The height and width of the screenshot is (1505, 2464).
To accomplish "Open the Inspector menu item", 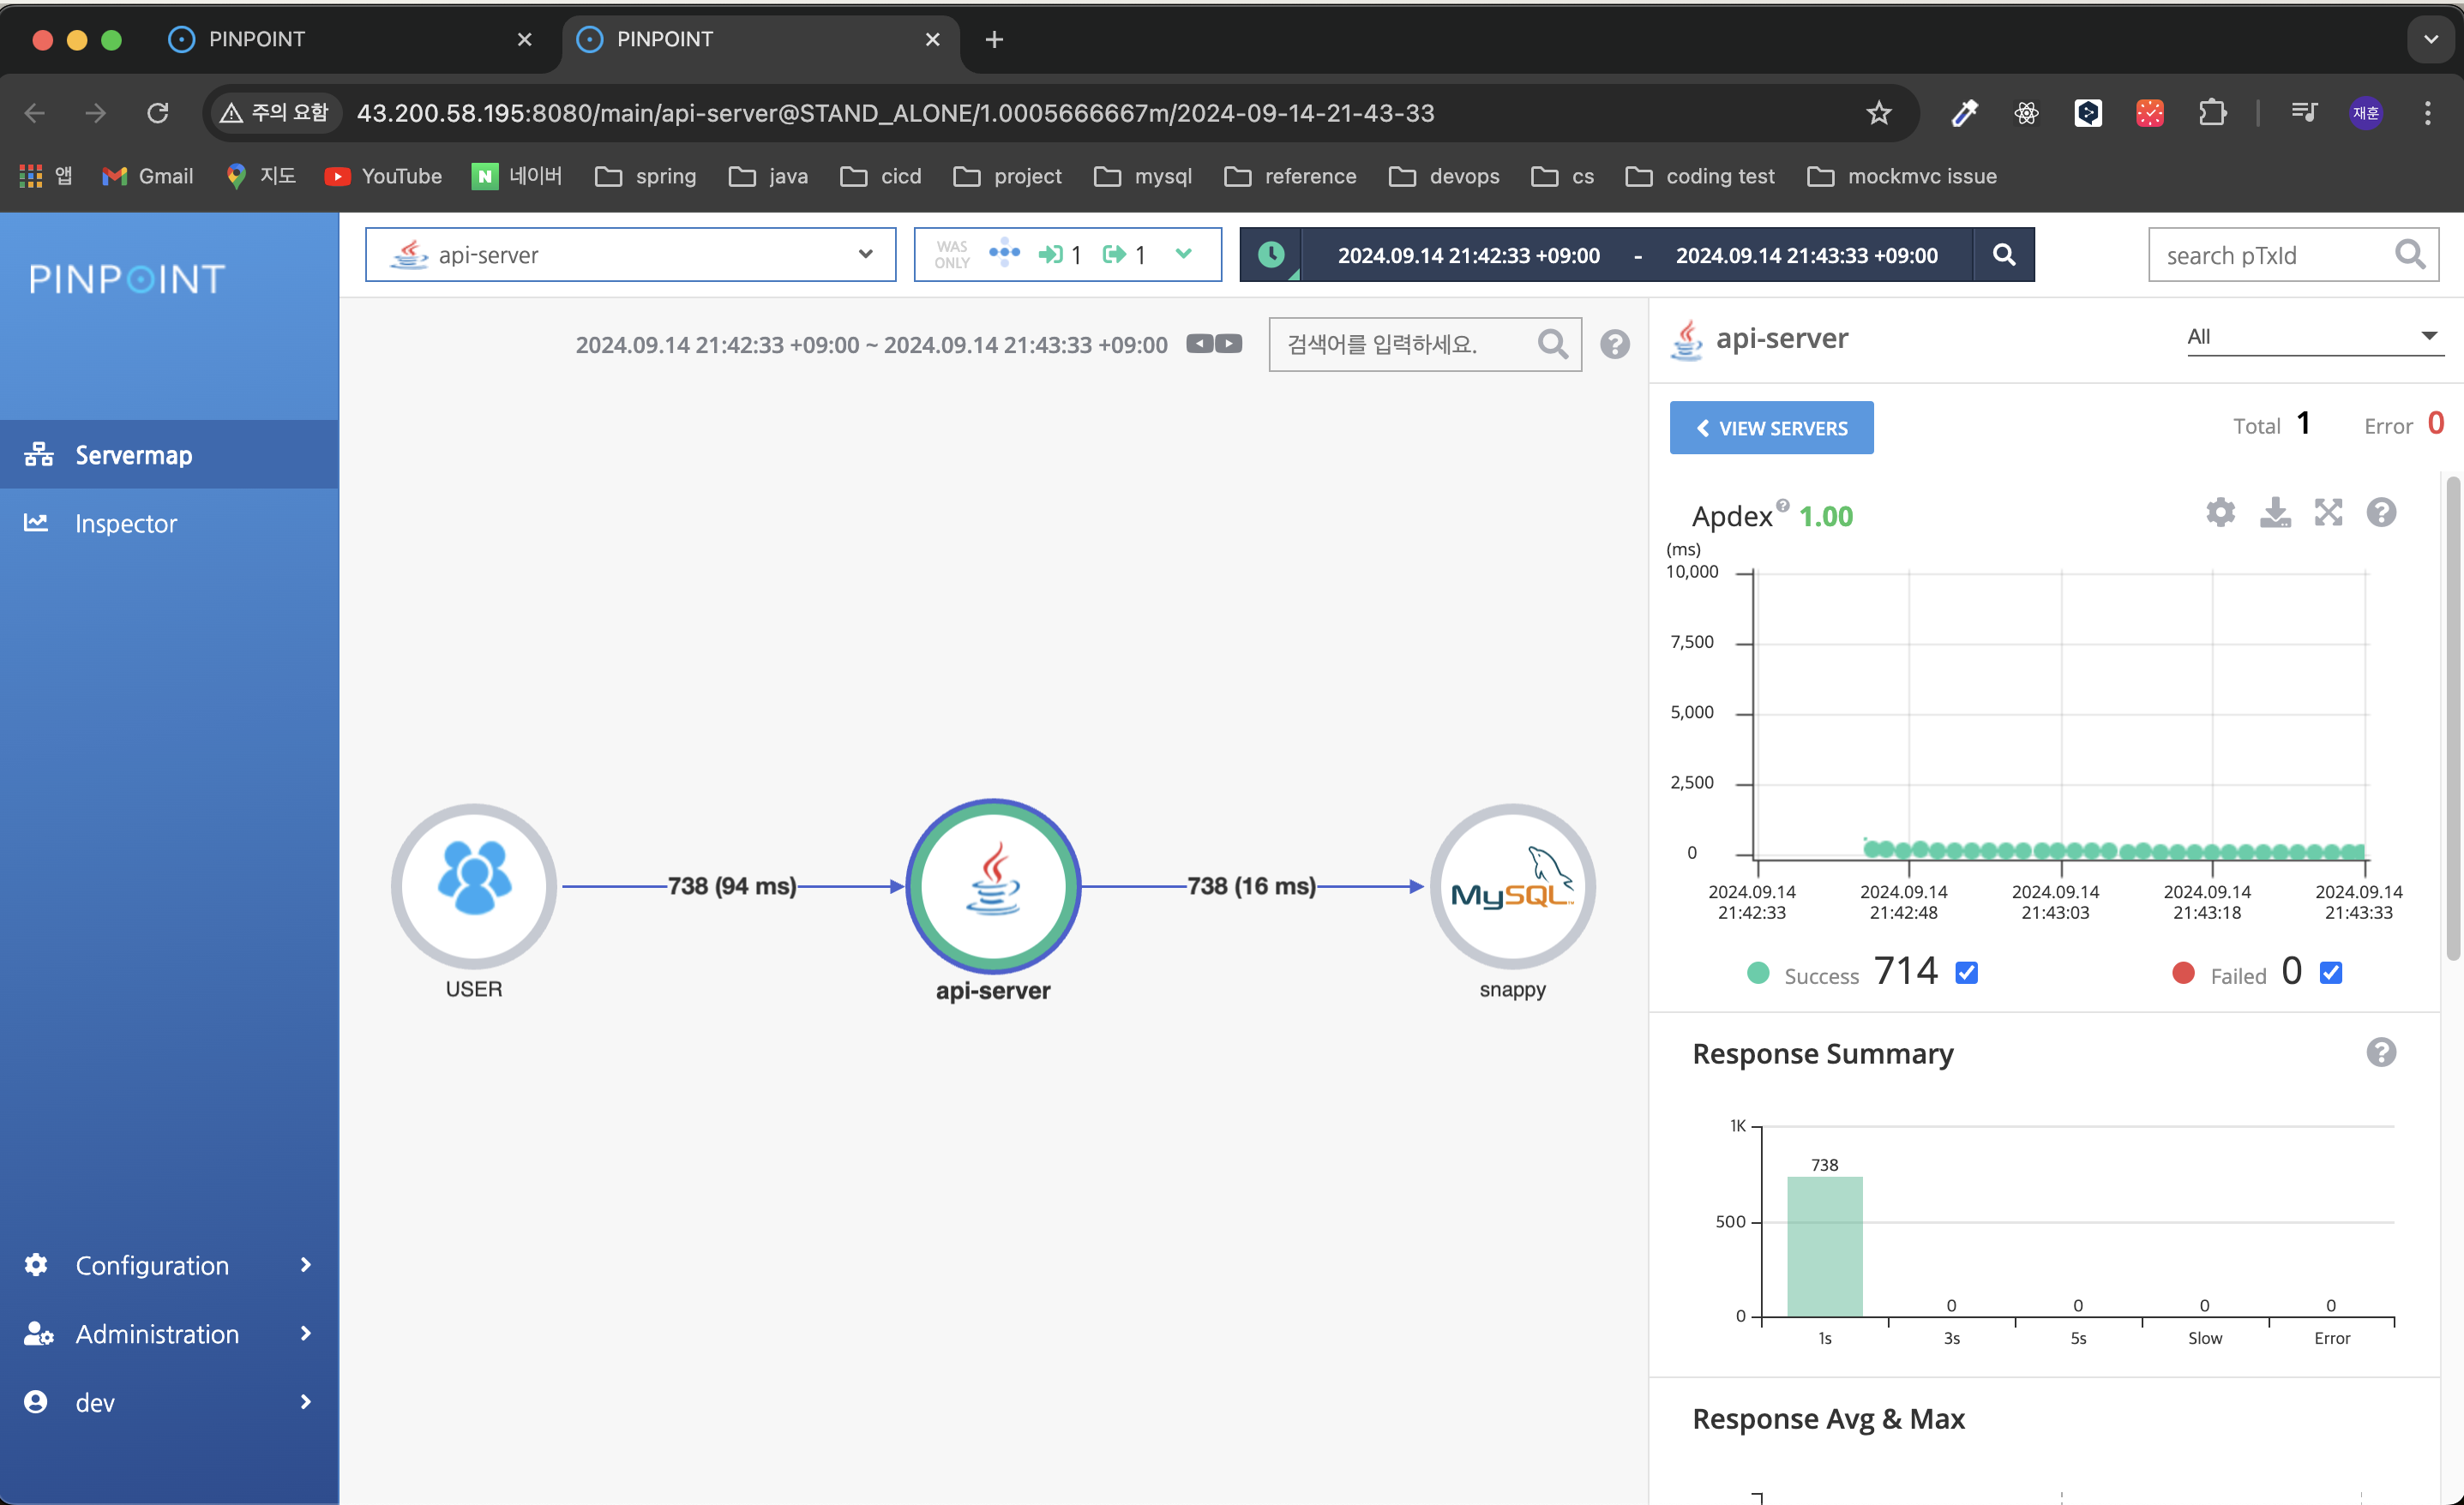I will [x=126, y=523].
